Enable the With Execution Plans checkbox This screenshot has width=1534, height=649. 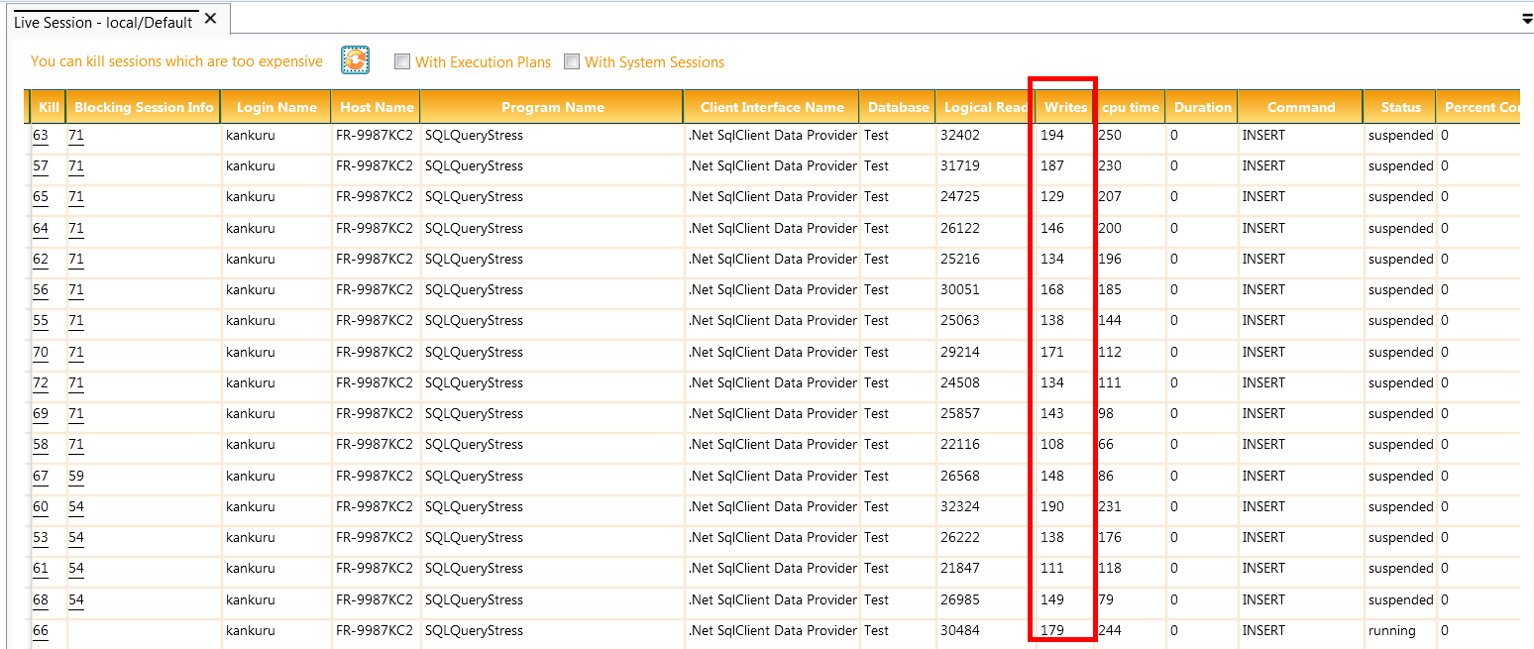pyautogui.click(x=402, y=61)
